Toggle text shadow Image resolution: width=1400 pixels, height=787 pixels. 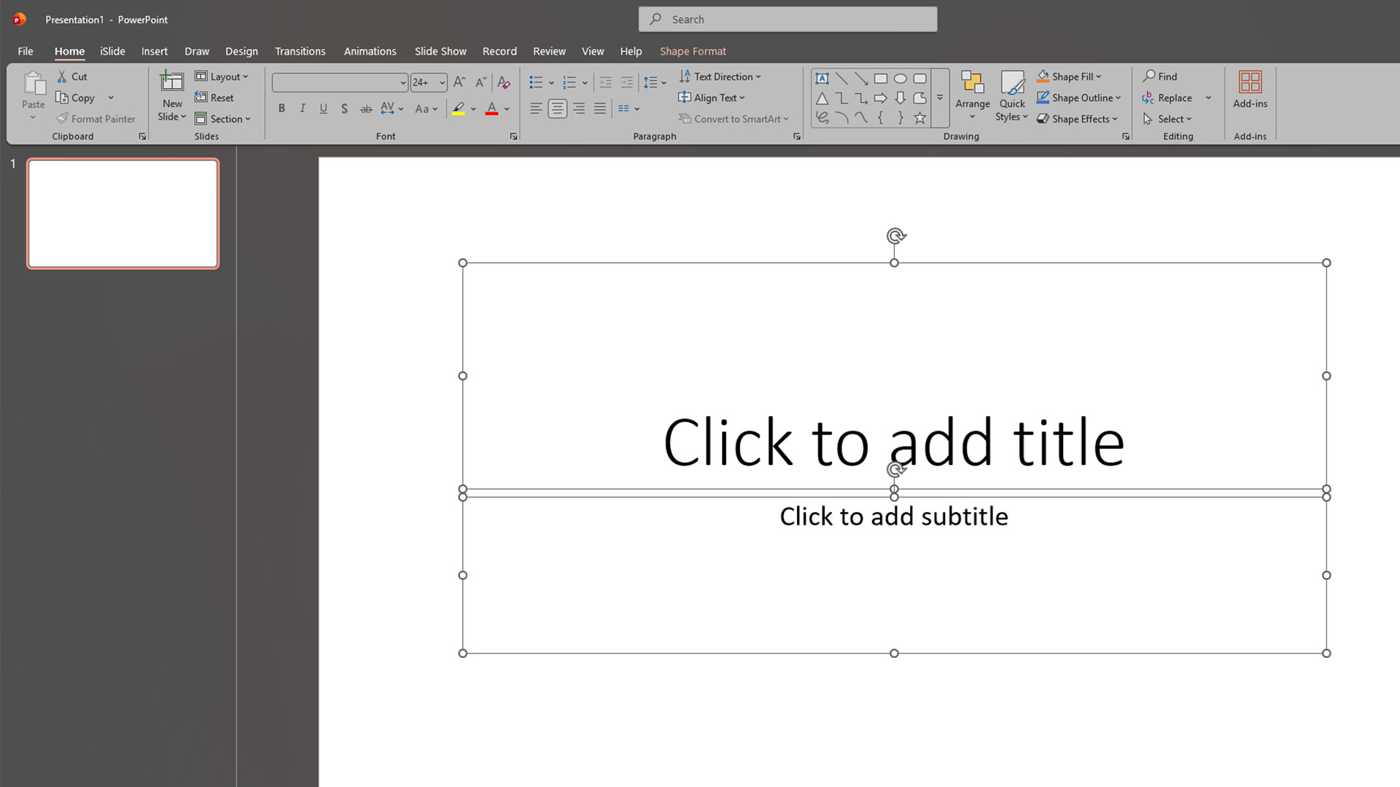(345, 109)
